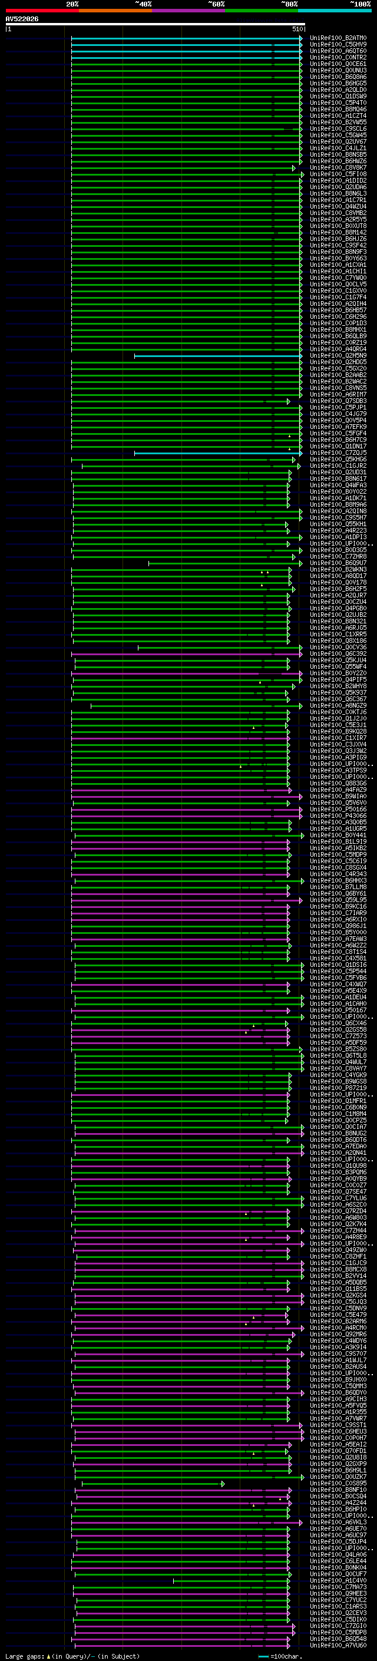Image resolution: width=377 pixels, height=1661 pixels.
Task: Click the white query sequence bar
Action: click(x=156, y=24)
